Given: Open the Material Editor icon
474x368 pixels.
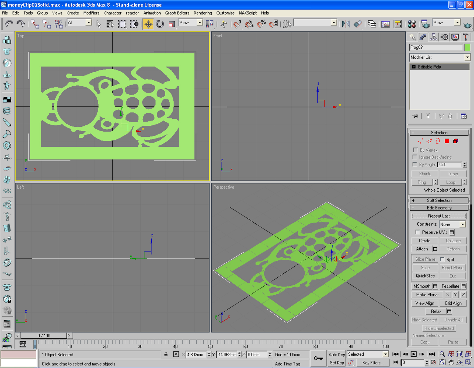Looking at the screenshot, I should pyautogui.click(x=412, y=24).
